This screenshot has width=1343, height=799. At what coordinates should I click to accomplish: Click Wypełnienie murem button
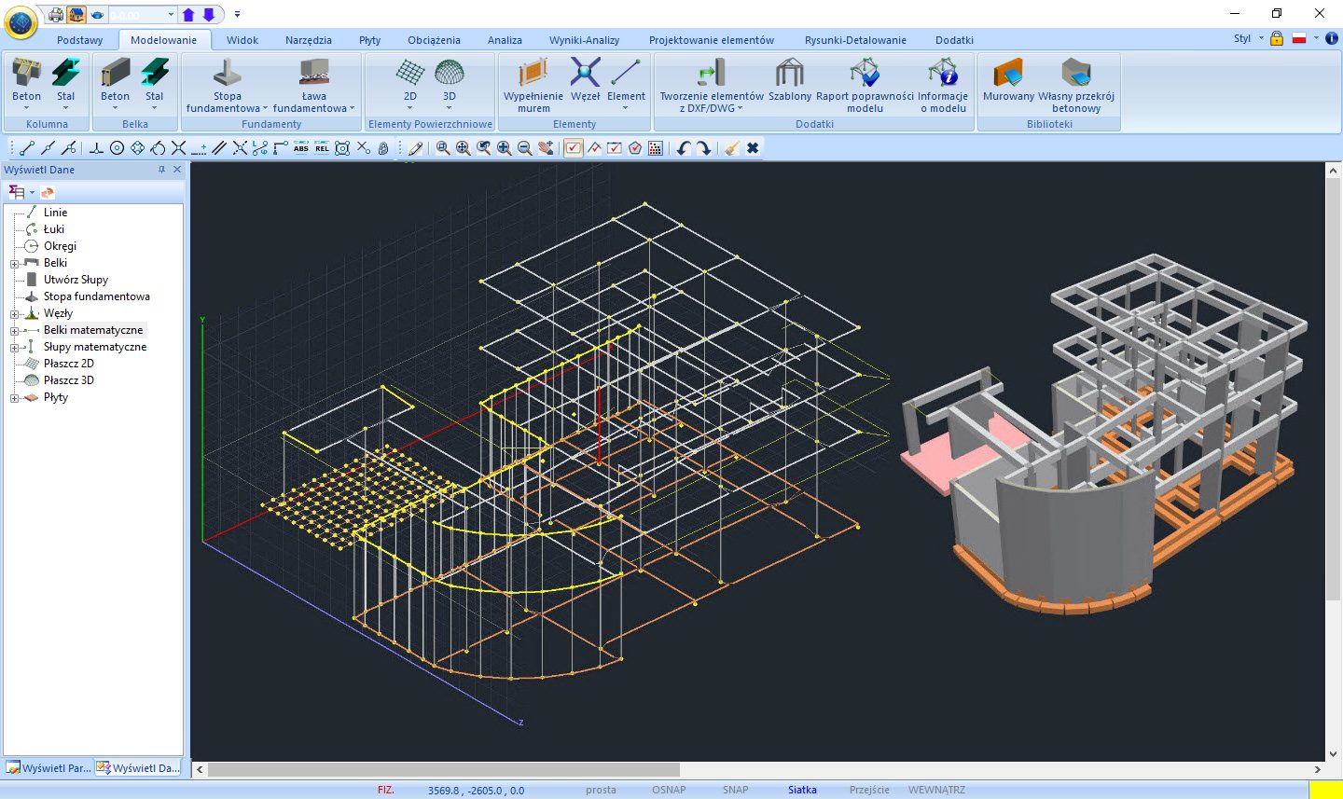tap(533, 86)
